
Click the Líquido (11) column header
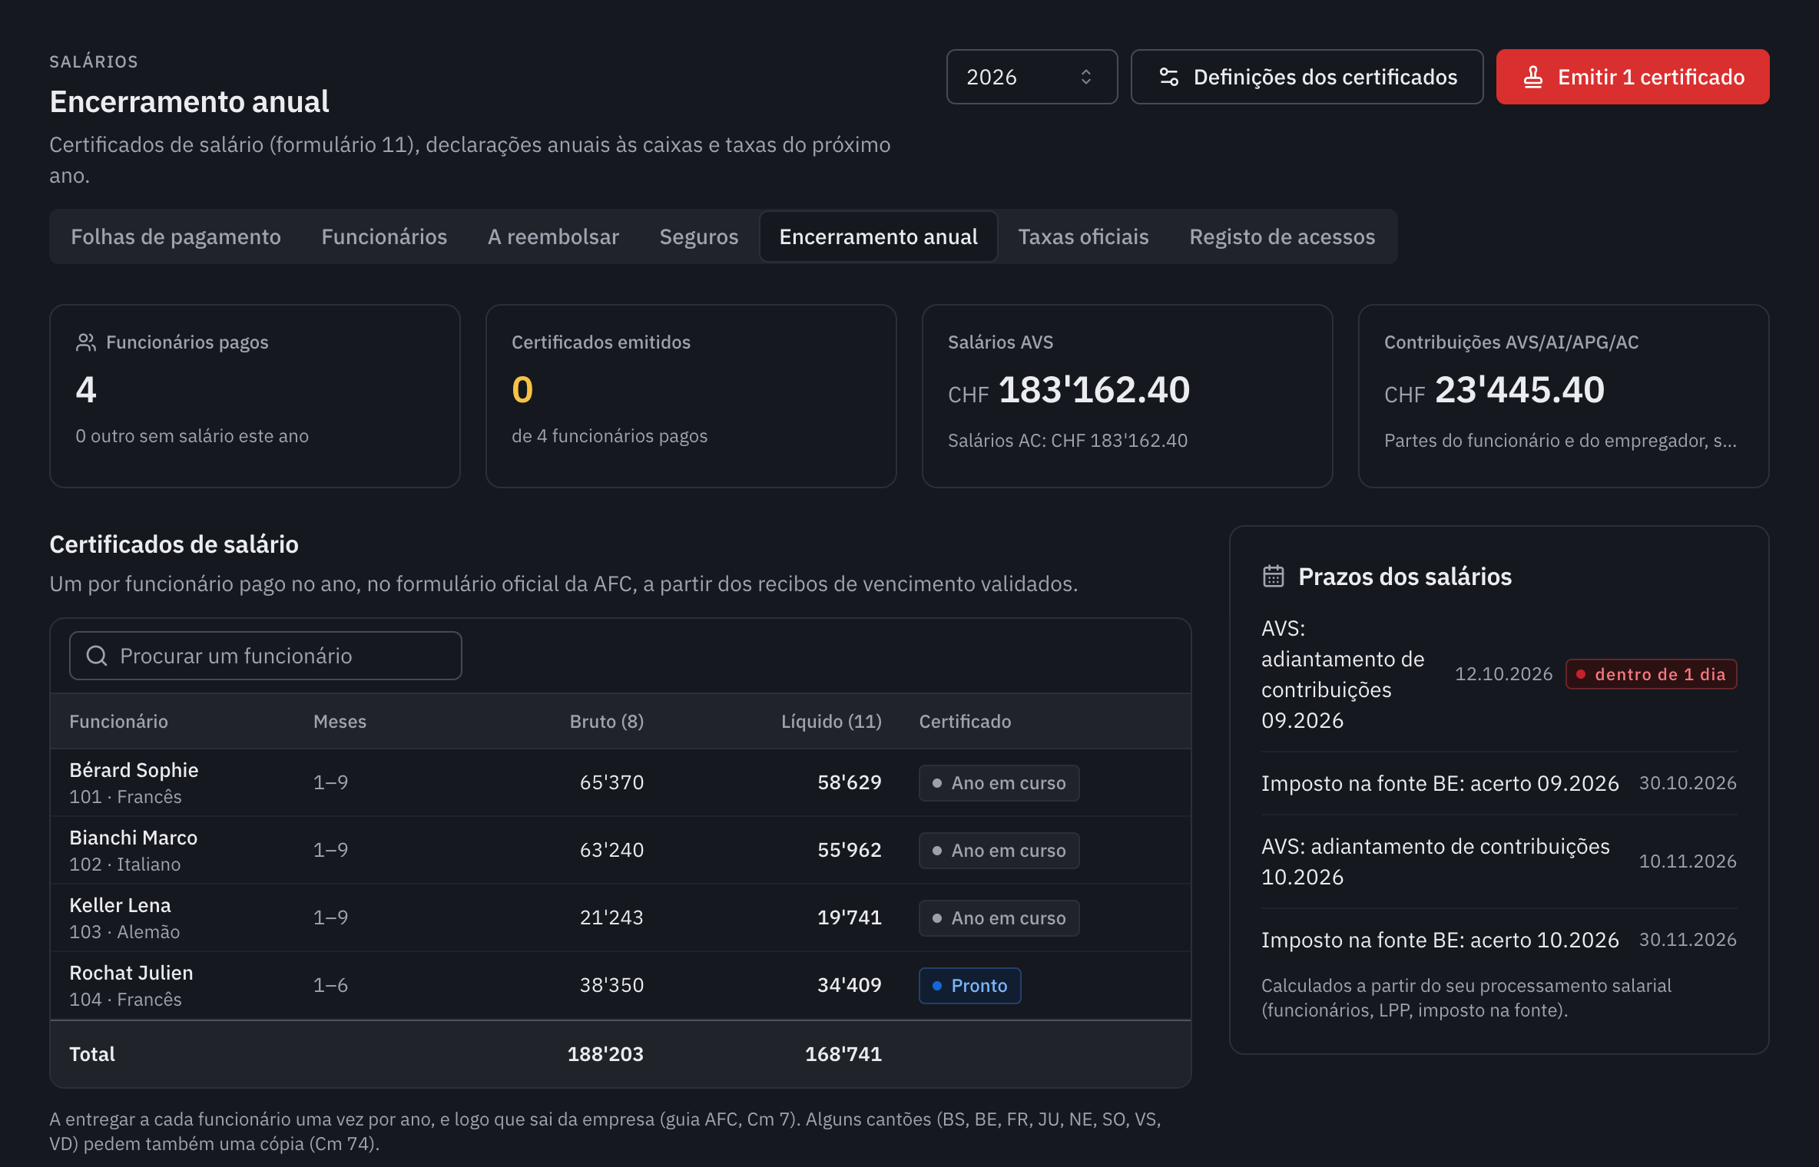tap(831, 721)
